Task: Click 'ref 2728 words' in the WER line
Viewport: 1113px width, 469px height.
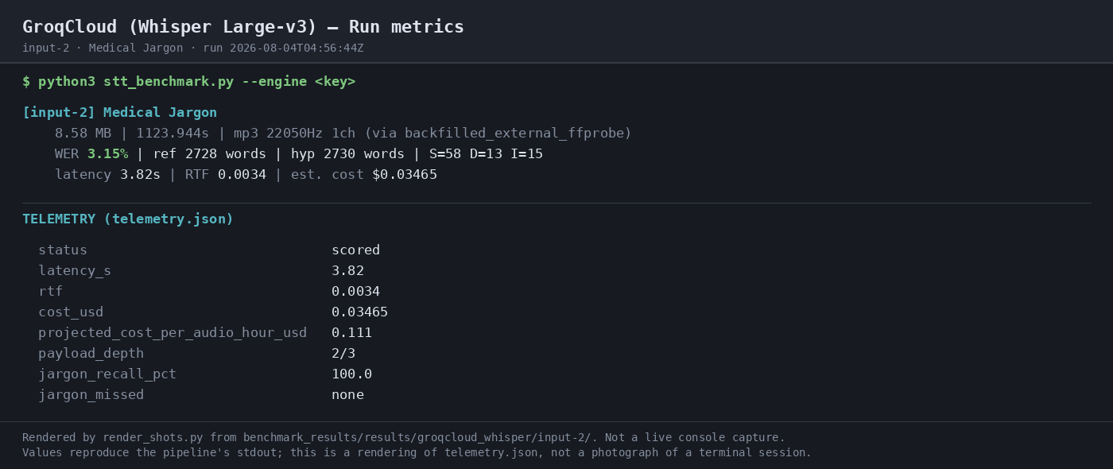Action: (209, 154)
